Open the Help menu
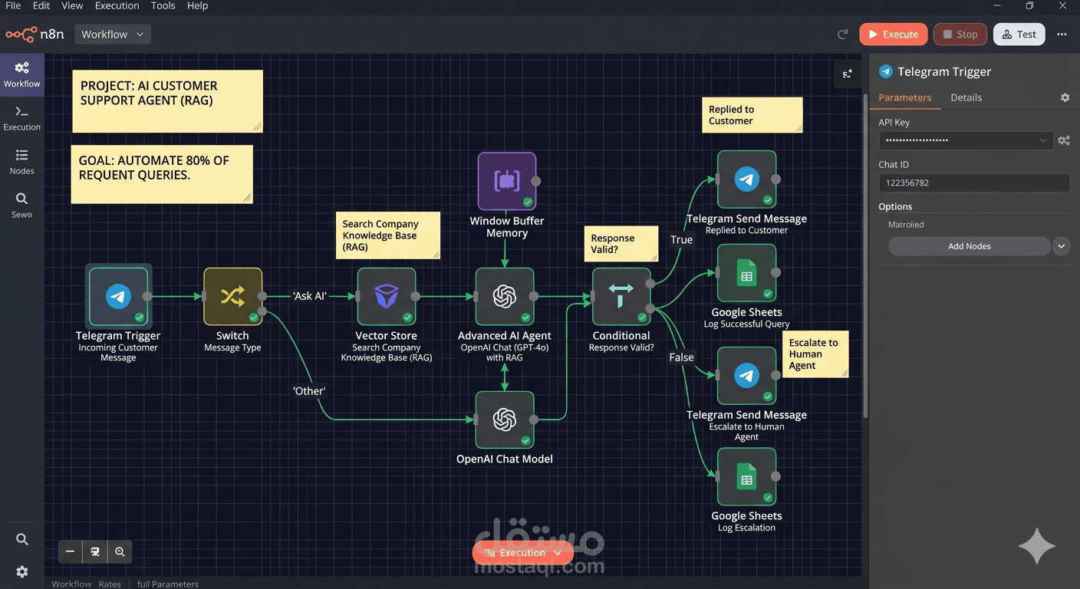 (x=197, y=5)
